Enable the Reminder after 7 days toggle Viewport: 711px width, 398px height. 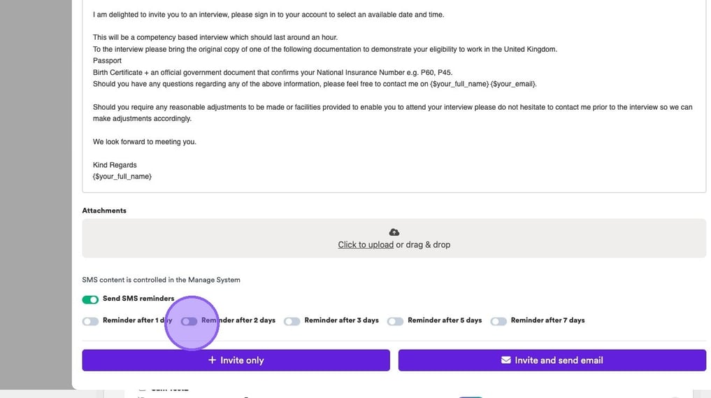(498, 321)
